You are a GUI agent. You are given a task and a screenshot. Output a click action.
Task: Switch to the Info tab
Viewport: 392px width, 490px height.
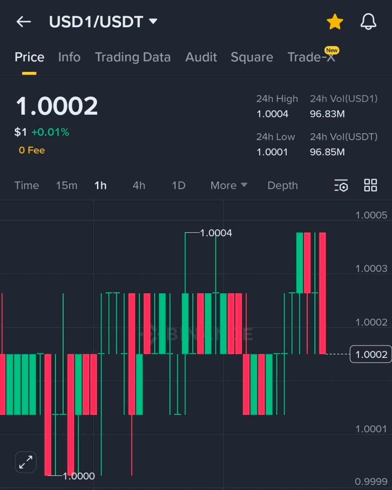click(69, 57)
